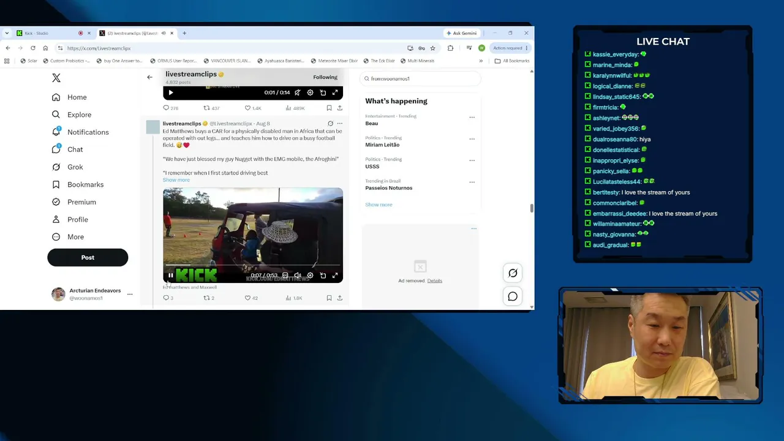Open Explore in the X sidebar

tap(72, 115)
